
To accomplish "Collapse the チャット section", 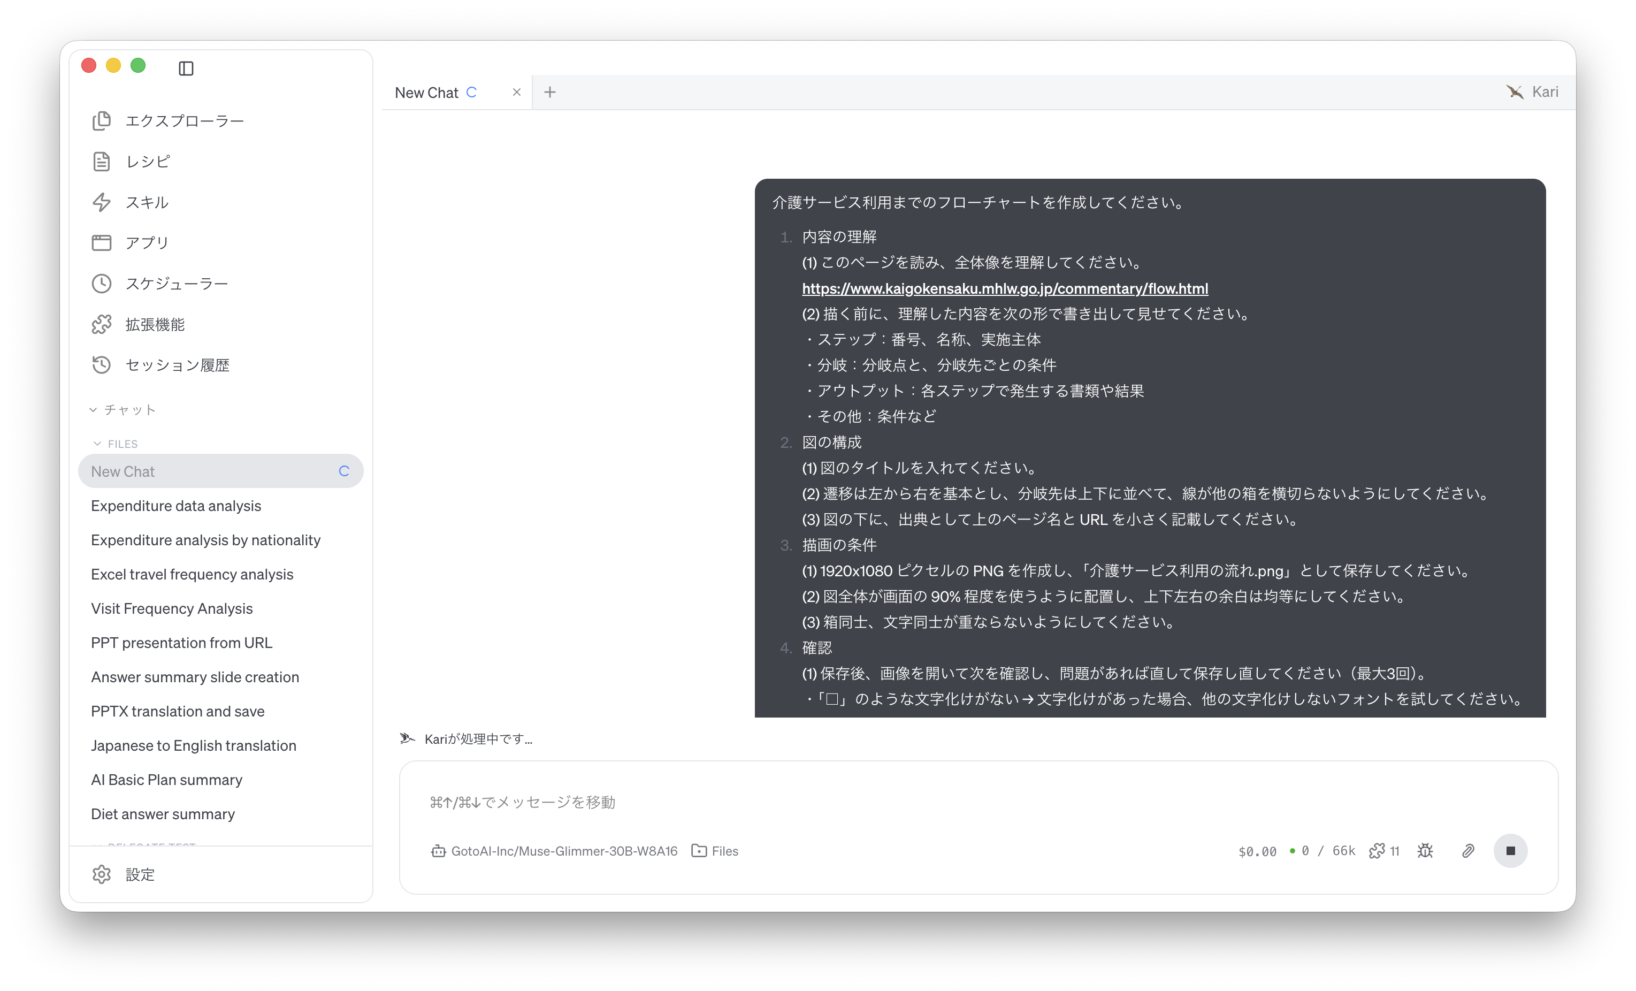I will 122,410.
